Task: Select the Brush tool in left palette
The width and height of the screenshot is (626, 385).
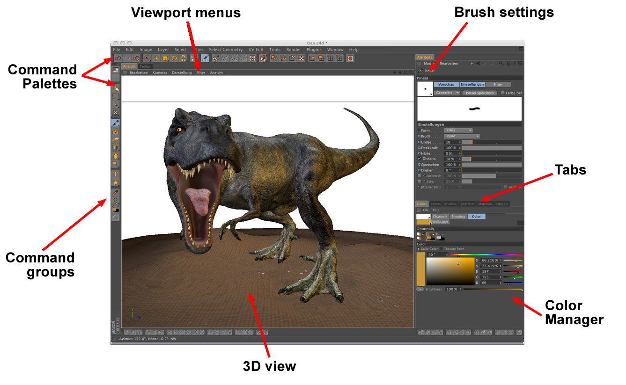Action: point(116,123)
